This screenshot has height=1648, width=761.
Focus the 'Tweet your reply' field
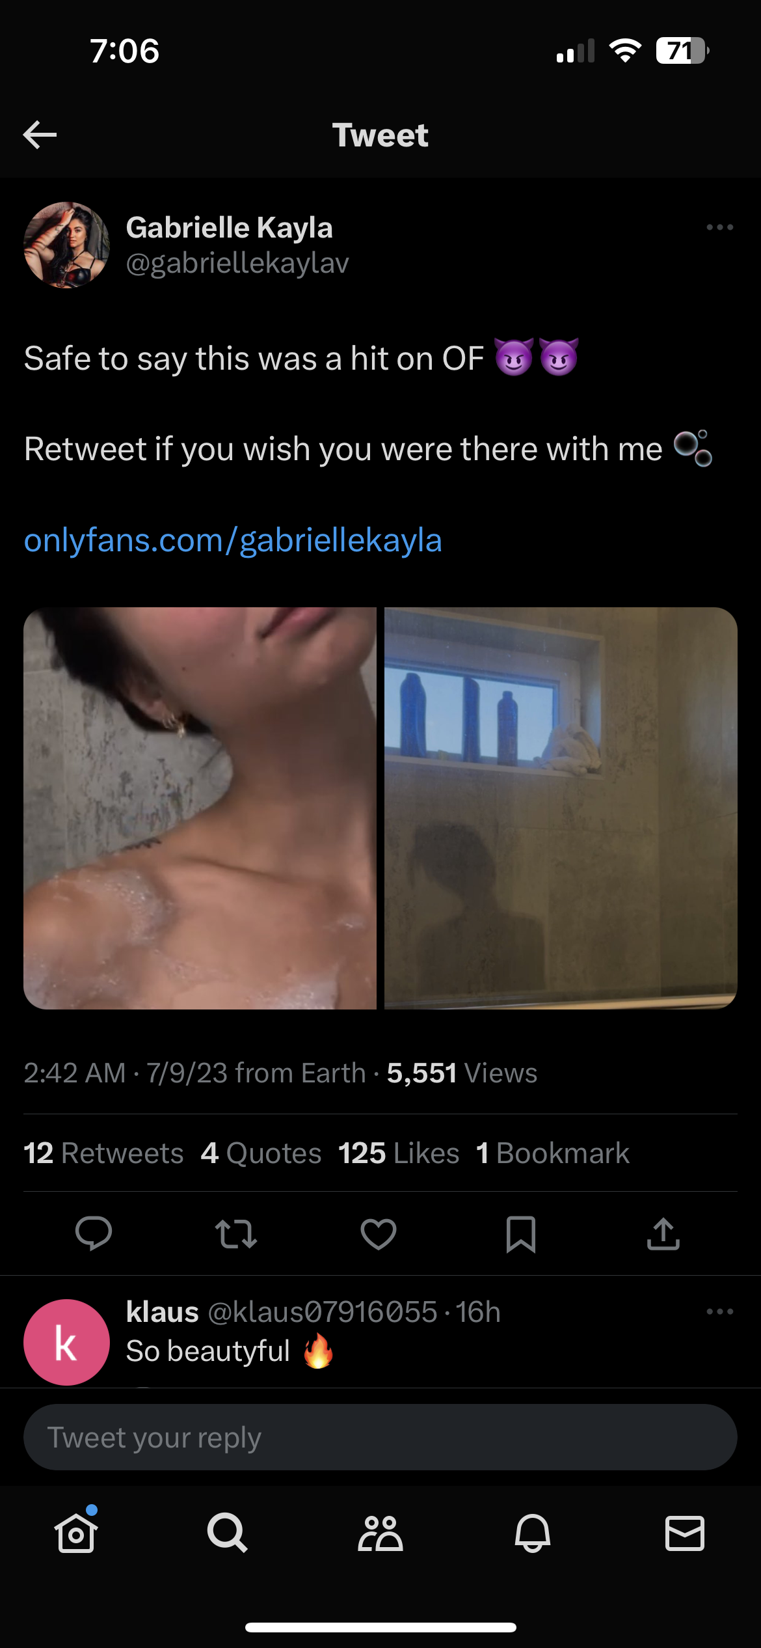click(380, 1437)
